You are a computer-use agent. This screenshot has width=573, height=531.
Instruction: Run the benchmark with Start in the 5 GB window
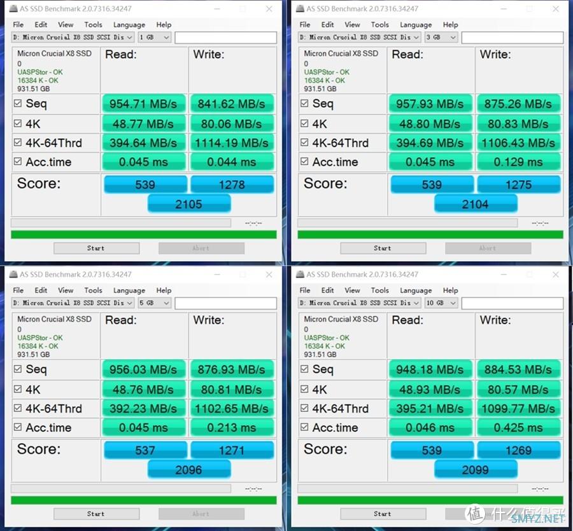click(97, 514)
